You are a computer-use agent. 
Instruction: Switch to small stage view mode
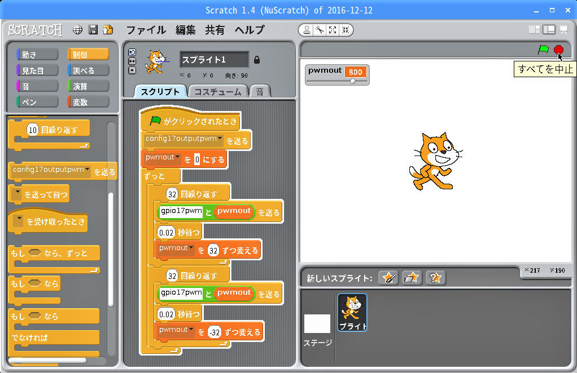534,30
